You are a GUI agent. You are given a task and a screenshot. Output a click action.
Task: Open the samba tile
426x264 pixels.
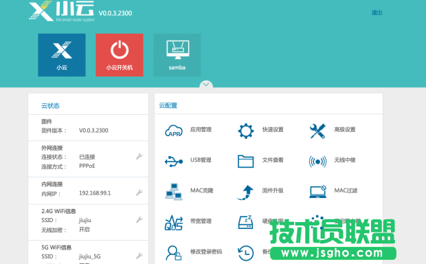click(177, 55)
